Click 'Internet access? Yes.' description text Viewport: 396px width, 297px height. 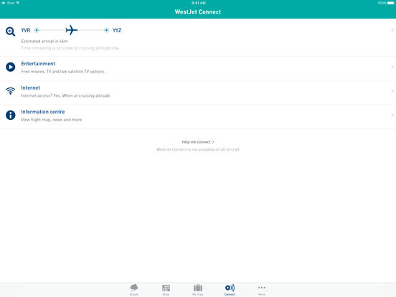coord(66,95)
